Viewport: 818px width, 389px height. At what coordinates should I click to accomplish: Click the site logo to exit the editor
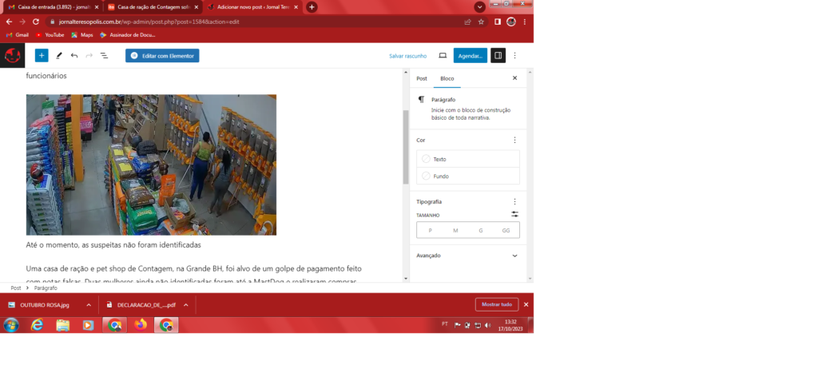point(12,55)
